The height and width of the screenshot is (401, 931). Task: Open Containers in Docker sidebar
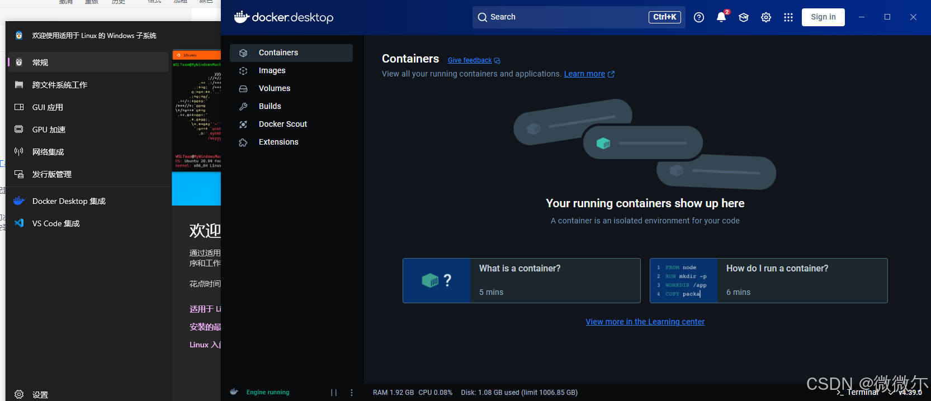(291, 52)
